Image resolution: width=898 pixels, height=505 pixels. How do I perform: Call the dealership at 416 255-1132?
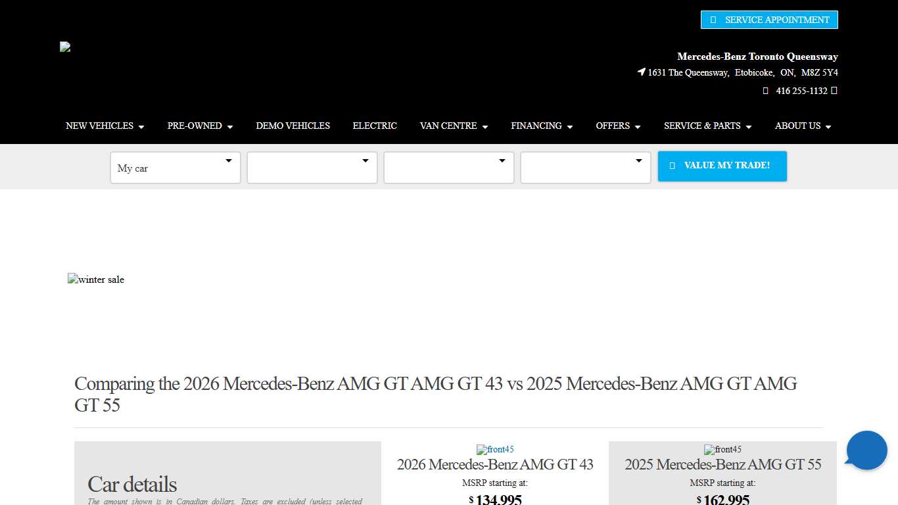(802, 91)
